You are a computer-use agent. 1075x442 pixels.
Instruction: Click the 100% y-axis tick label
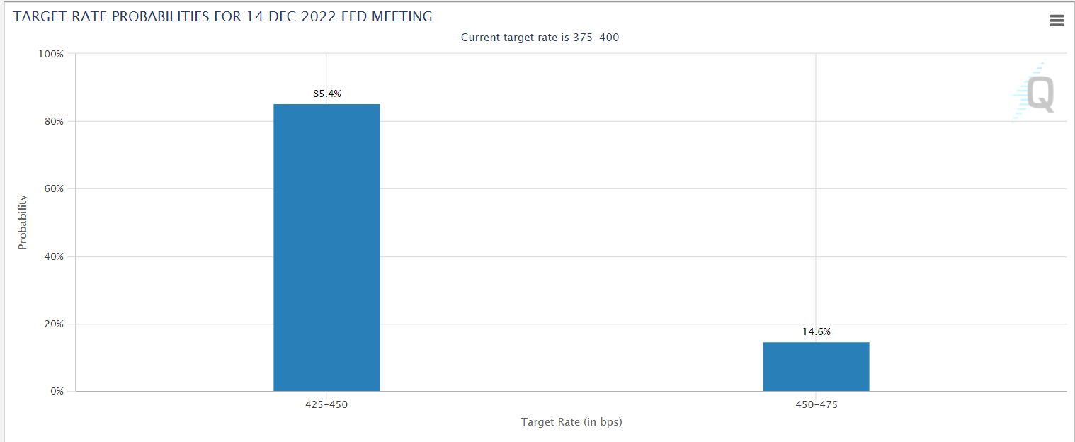[x=51, y=54]
